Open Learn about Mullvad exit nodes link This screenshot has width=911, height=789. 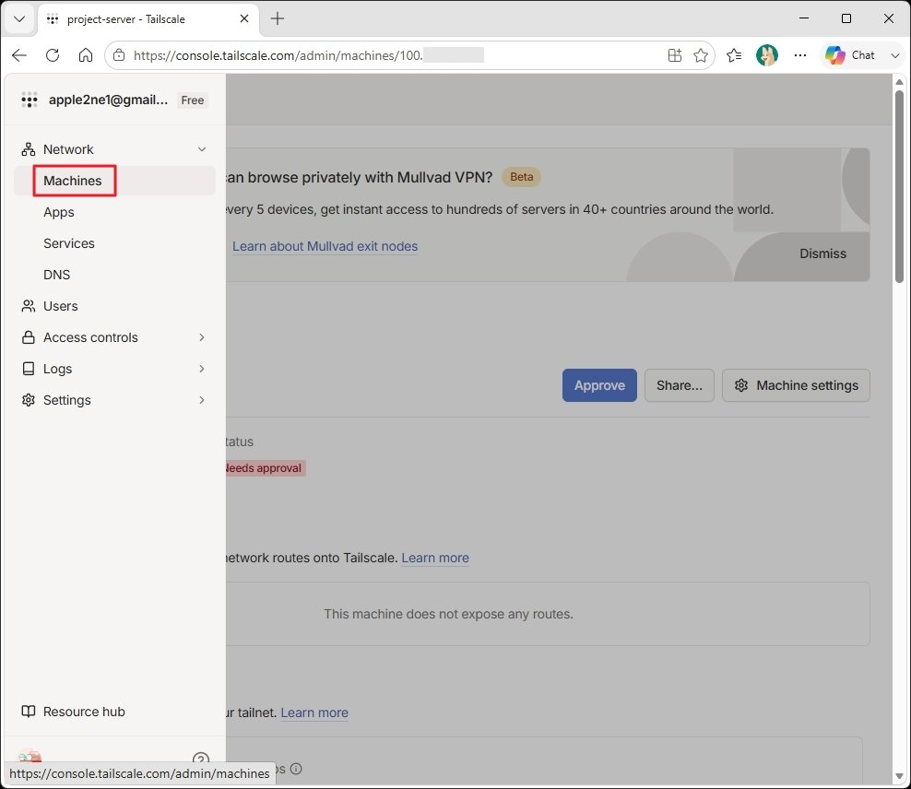coord(325,246)
